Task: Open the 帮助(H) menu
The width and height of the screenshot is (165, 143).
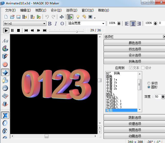Action: tap(103, 10)
